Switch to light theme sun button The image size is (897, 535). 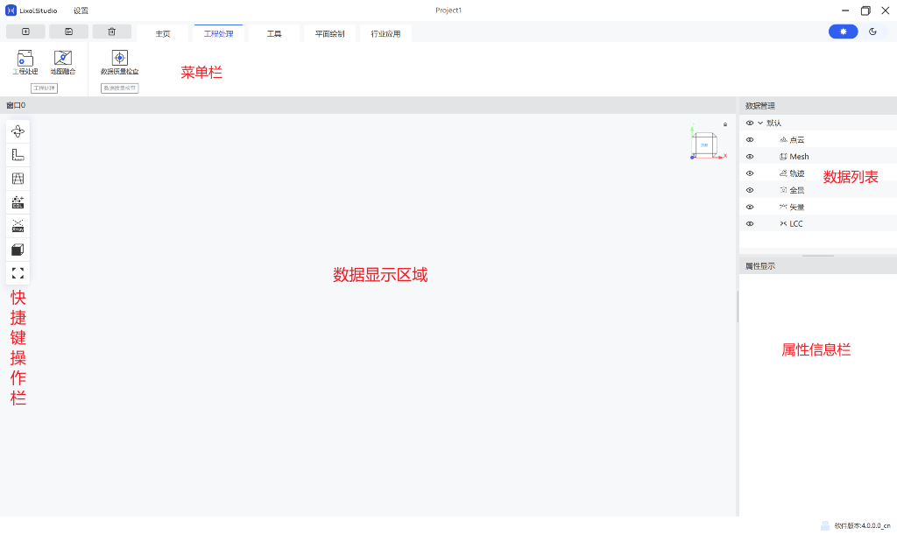(x=844, y=32)
